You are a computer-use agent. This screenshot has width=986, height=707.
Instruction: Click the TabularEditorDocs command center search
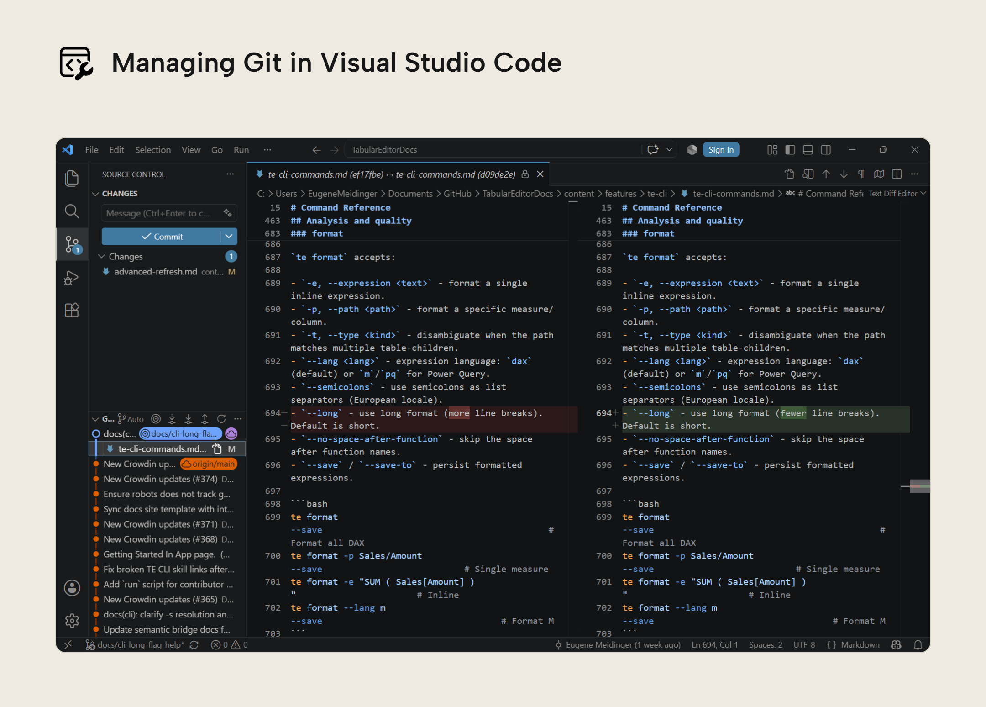pos(492,150)
